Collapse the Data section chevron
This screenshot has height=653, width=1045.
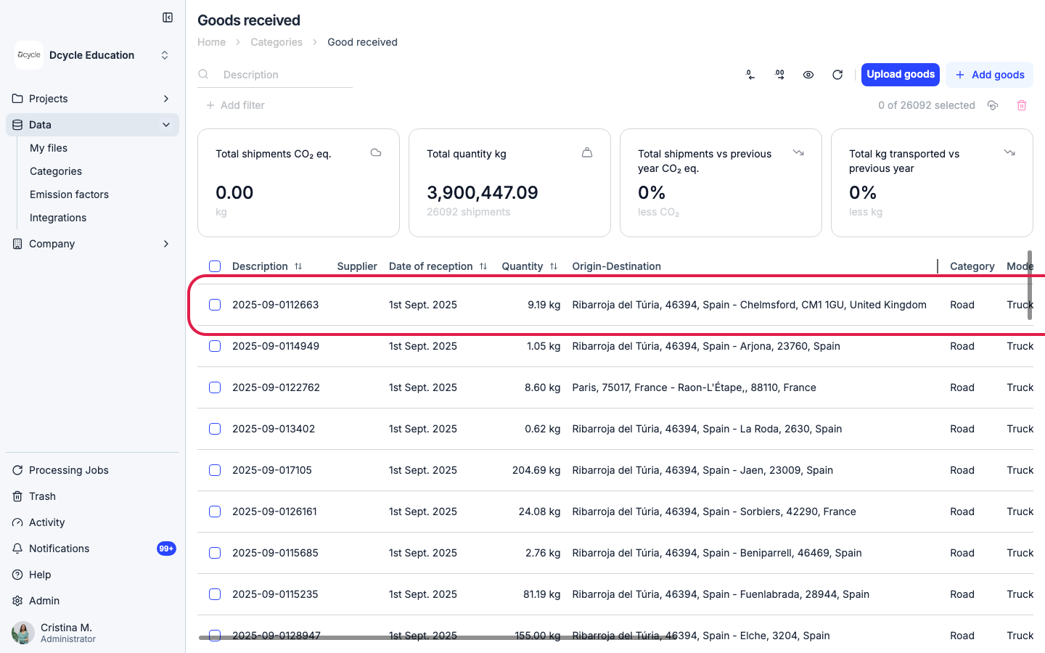click(x=166, y=125)
